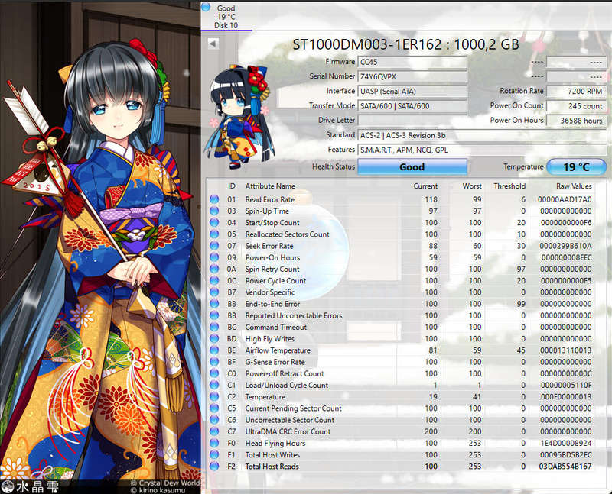
Task: Click the status orb for Temperature attribute C2
Action: tap(214, 396)
